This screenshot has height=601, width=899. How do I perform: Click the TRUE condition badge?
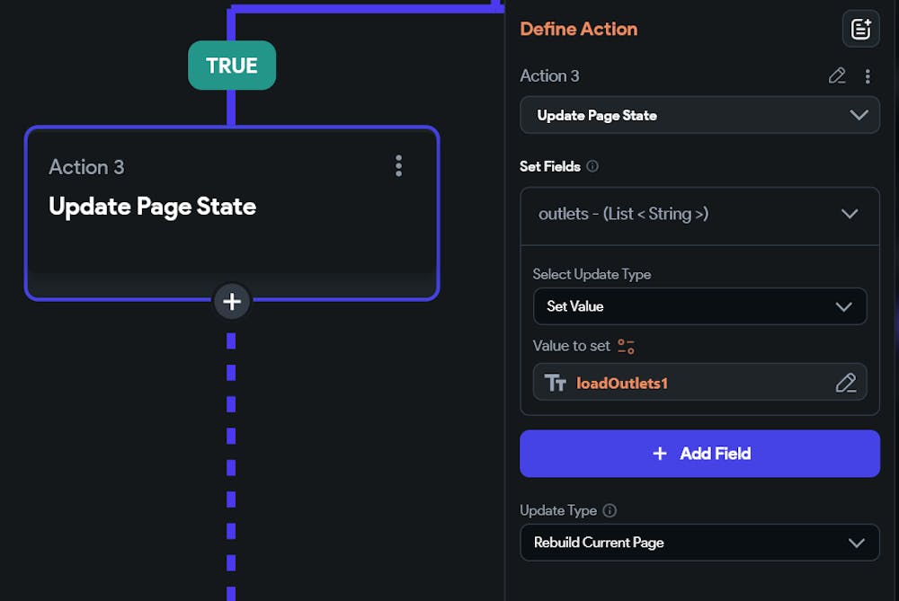pos(232,66)
